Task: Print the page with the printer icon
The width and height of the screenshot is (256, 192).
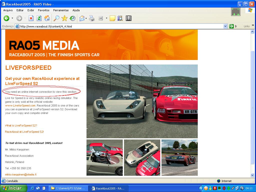Action: (x=92, y=18)
